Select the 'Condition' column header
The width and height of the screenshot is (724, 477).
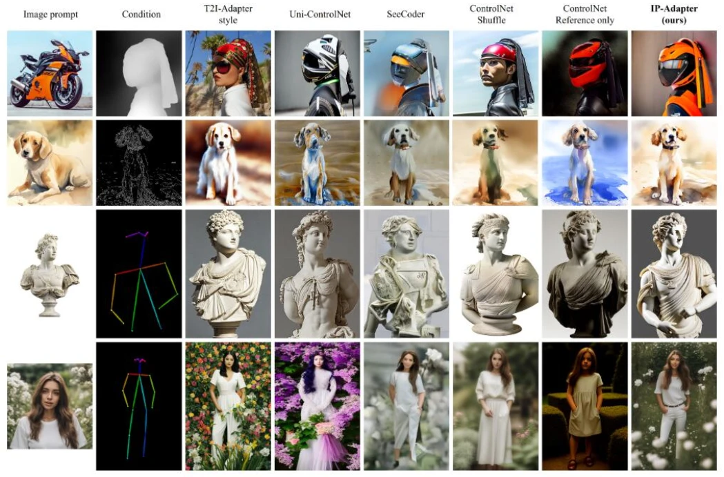tap(141, 13)
